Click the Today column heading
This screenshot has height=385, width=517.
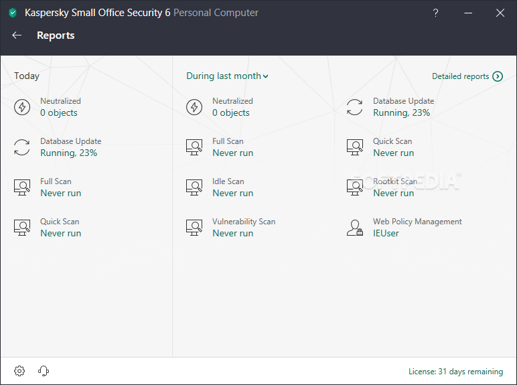[x=27, y=76]
